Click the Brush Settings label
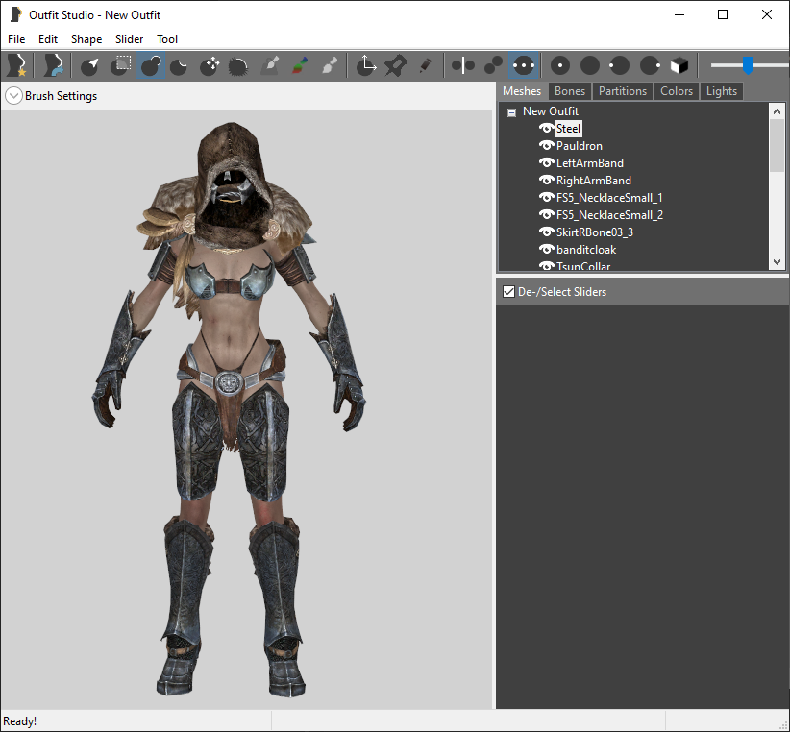Image resolution: width=790 pixels, height=732 pixels. coord(61,96)
